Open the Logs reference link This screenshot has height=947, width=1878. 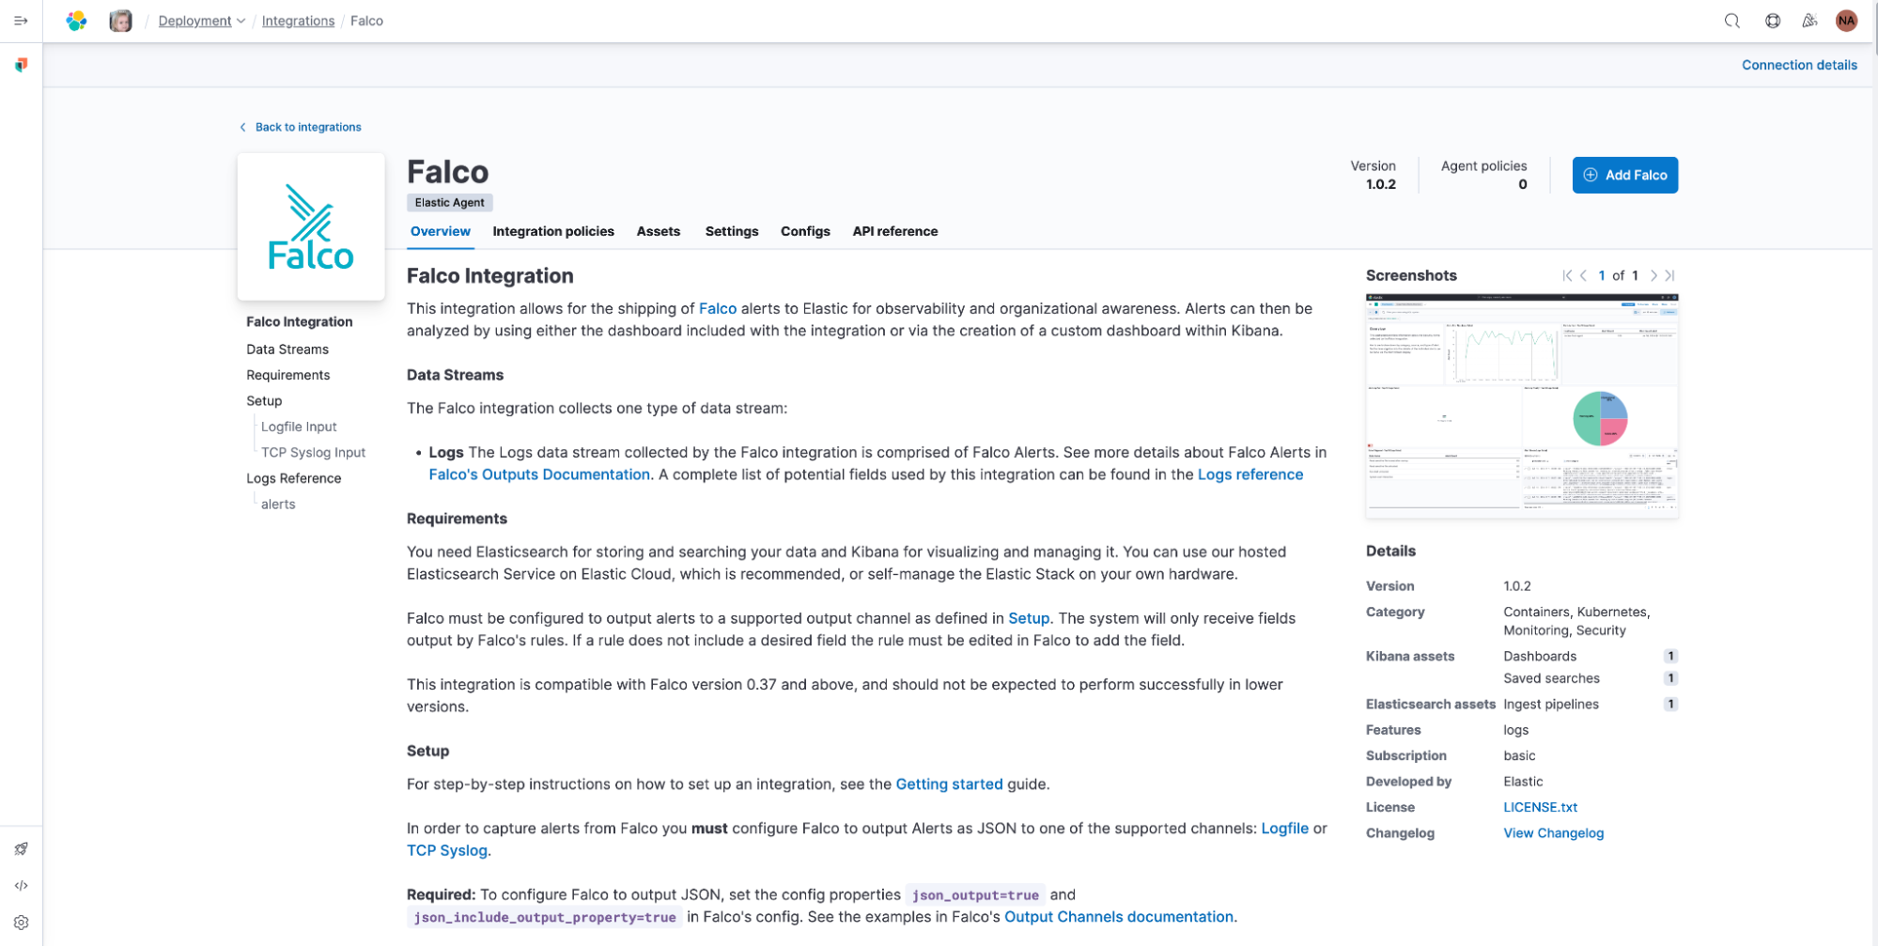tap(1249, 474)
